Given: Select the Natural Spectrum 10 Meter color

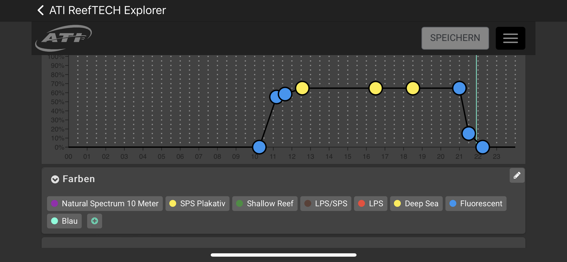Looking at the screenshot, I should coord(105,204).
